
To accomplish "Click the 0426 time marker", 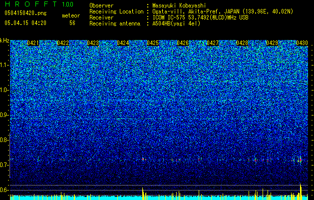I will click(183, 43).
